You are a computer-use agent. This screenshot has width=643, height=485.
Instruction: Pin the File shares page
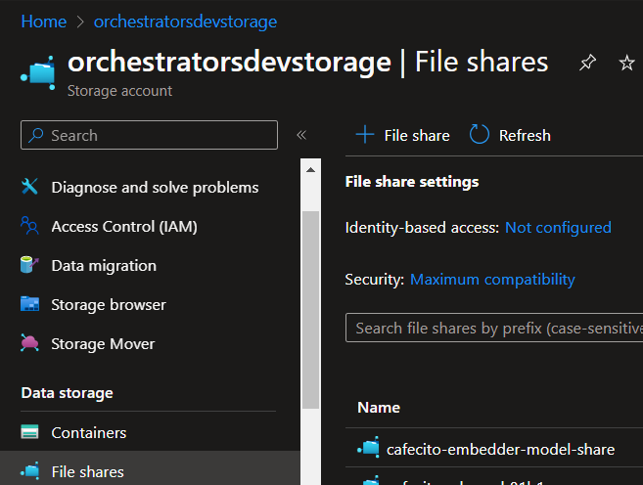[x=587, y=64]
